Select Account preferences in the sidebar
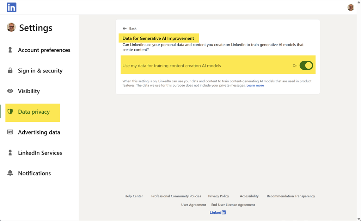361x221 pixels. point(44,50)
